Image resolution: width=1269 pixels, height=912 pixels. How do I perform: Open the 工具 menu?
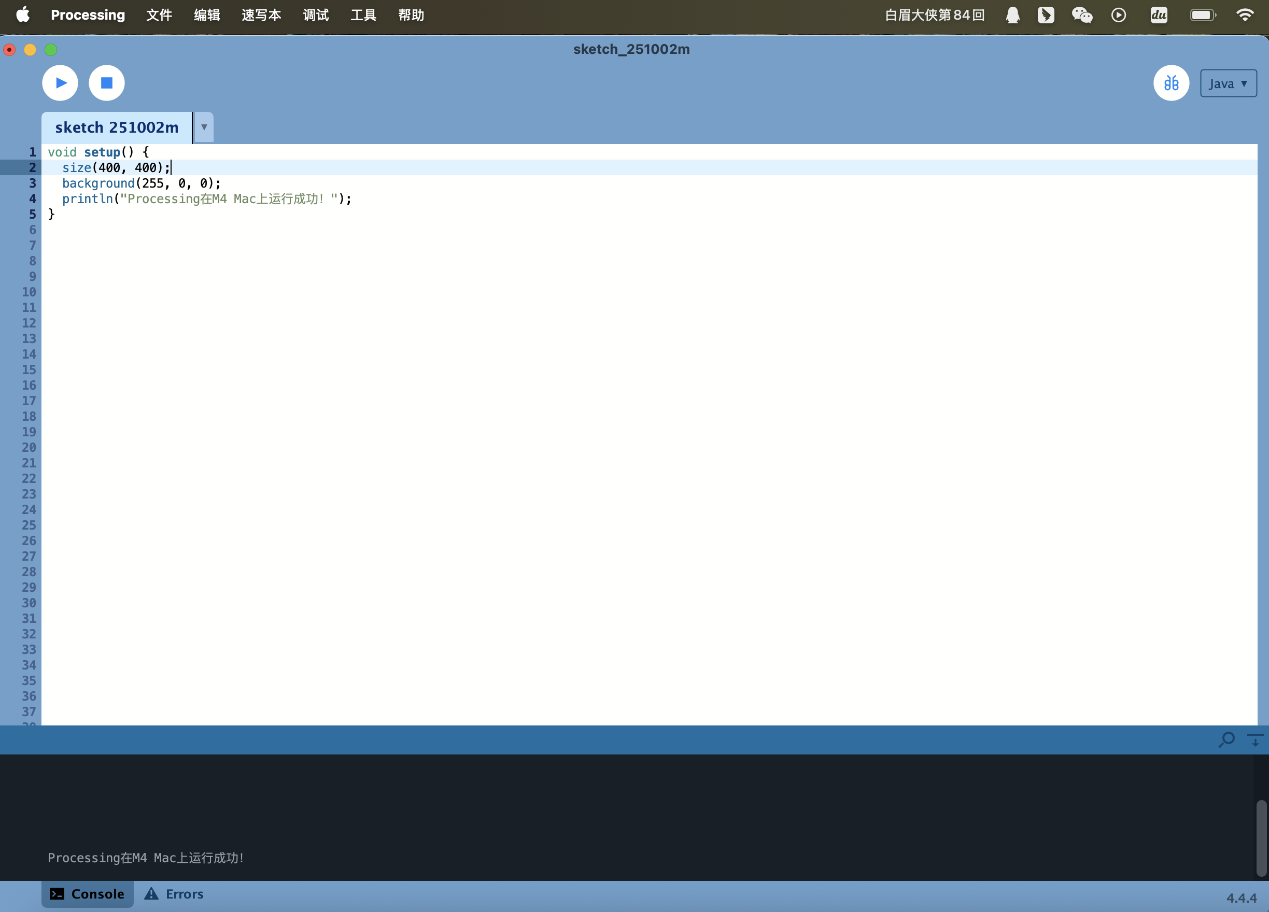click(363, 15)
